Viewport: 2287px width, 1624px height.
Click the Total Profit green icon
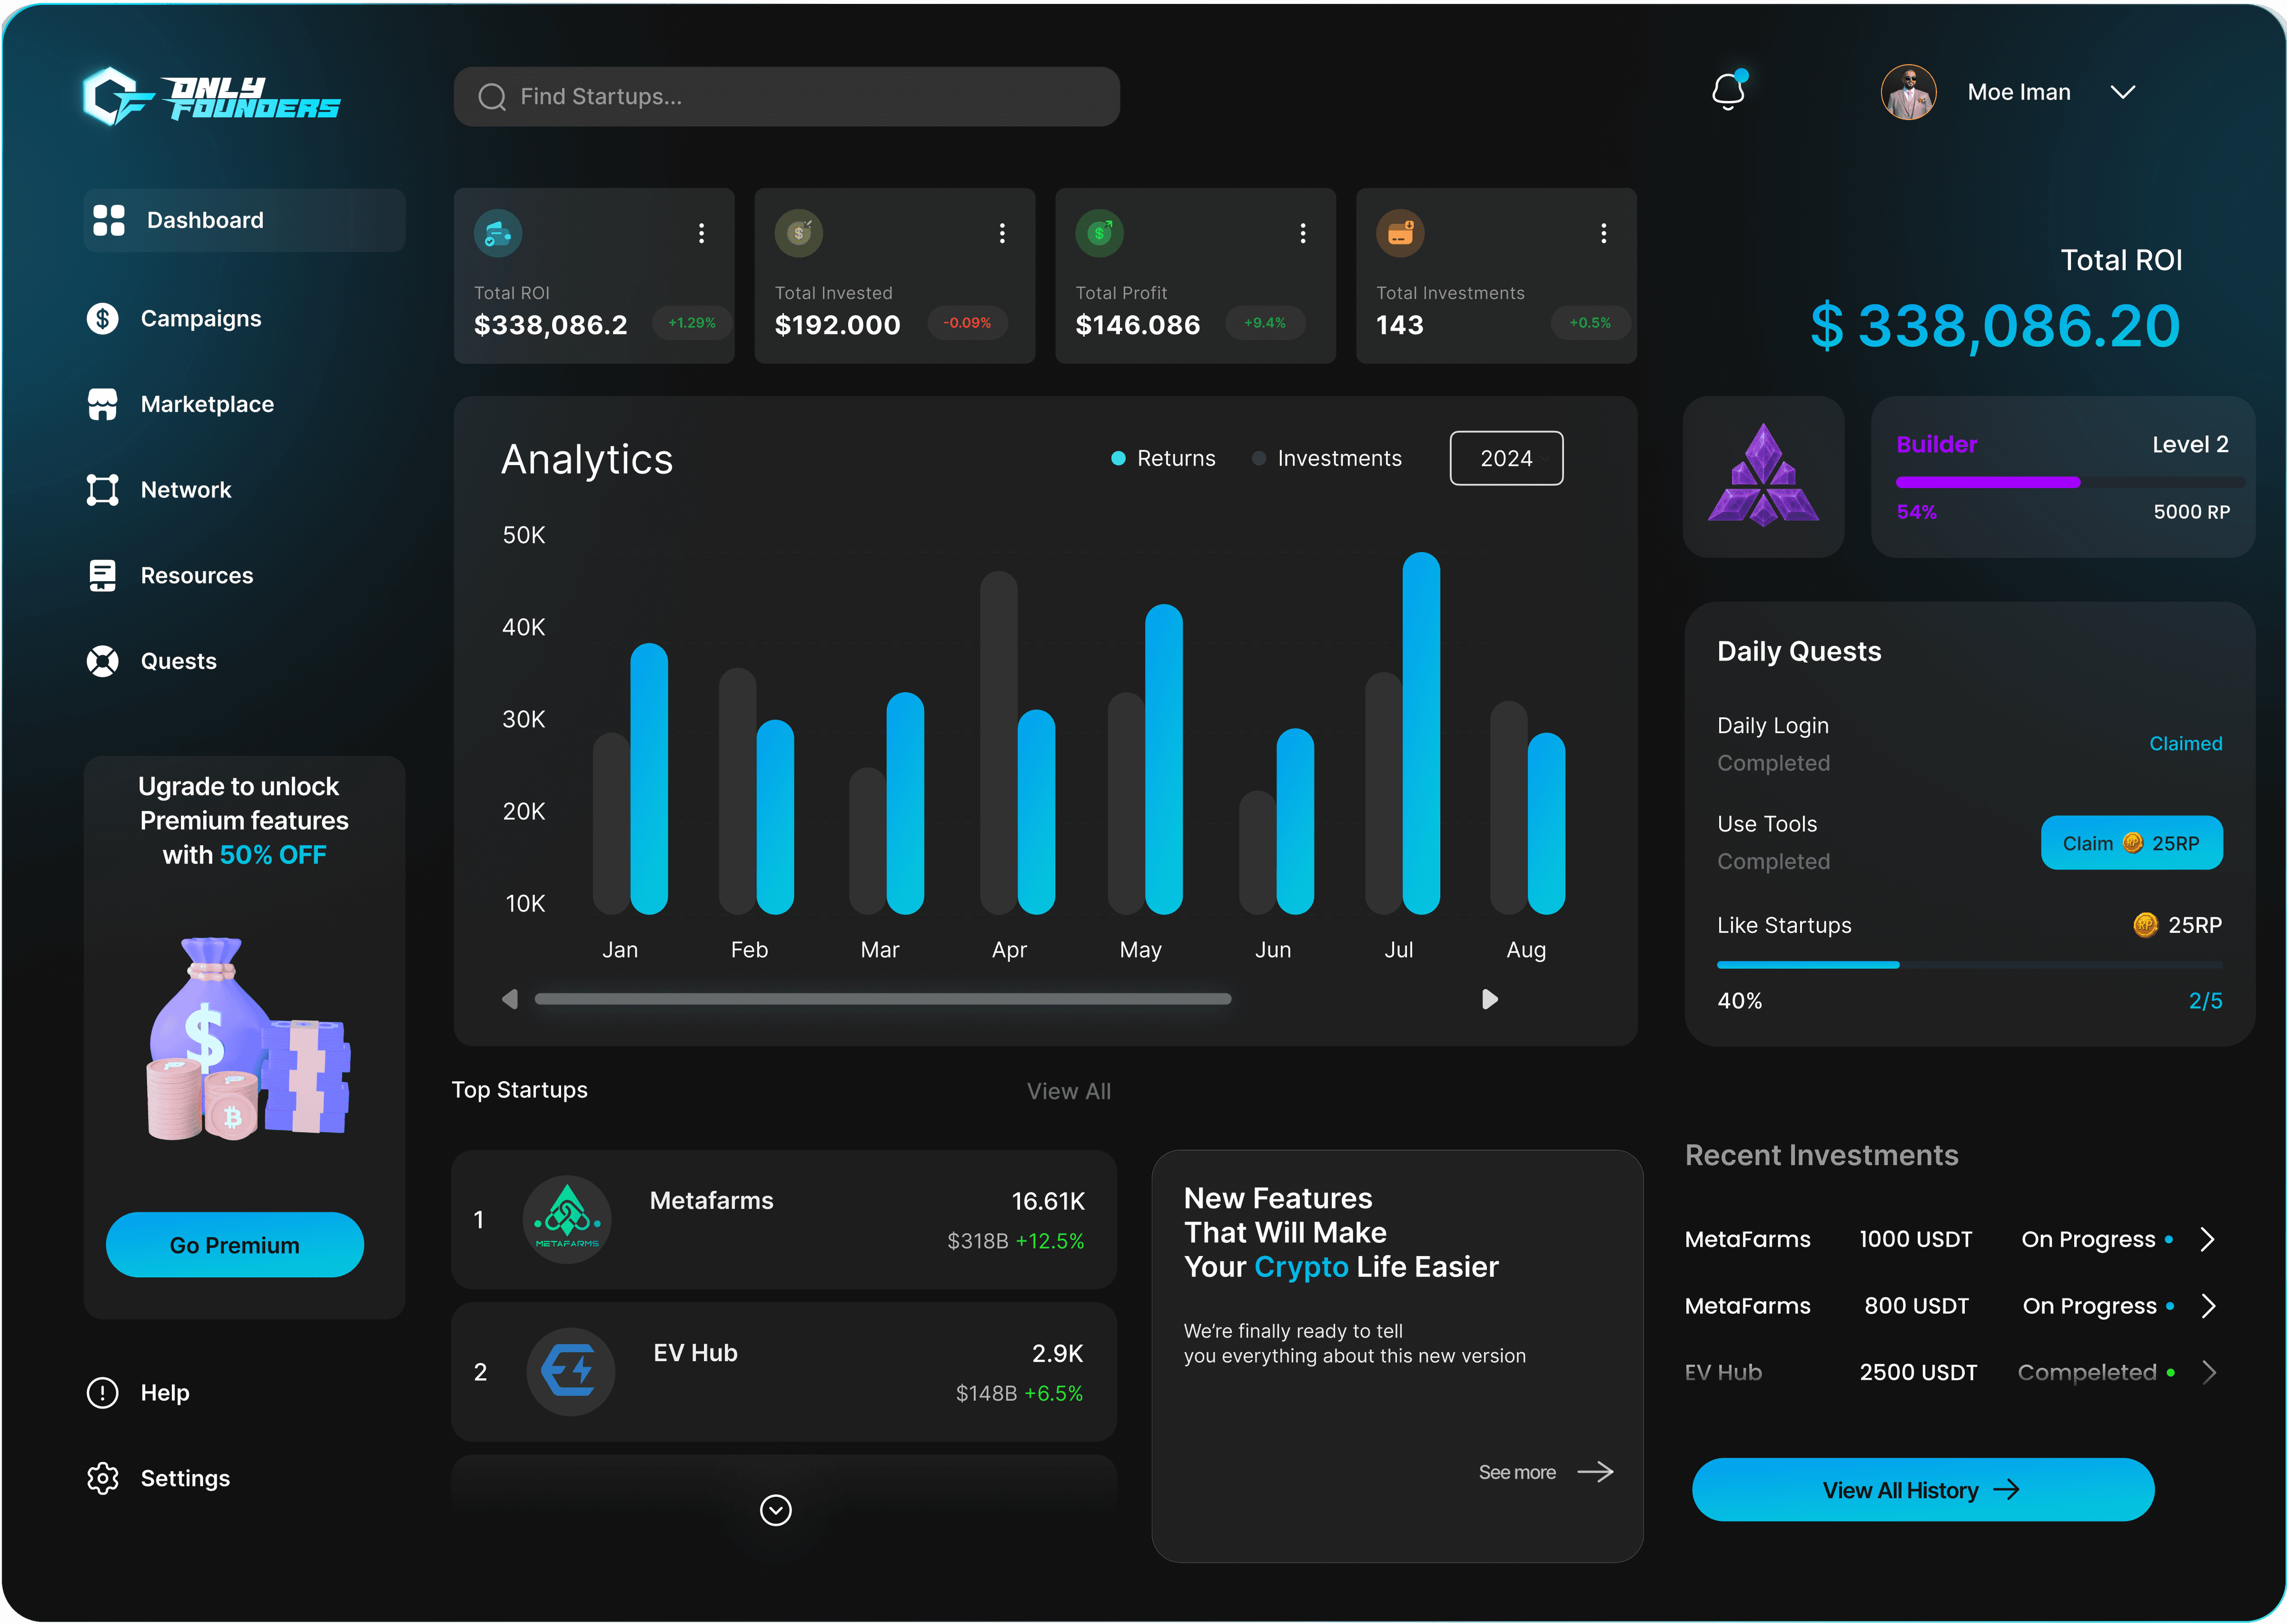1100,233
